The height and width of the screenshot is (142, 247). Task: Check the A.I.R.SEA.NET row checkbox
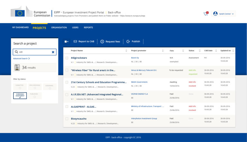tap(67, 95)
